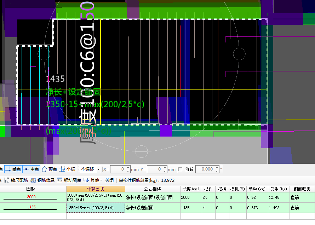Activate coordinate (坐标) snap tool
315x225 pixels.
[x=67, y=169]
